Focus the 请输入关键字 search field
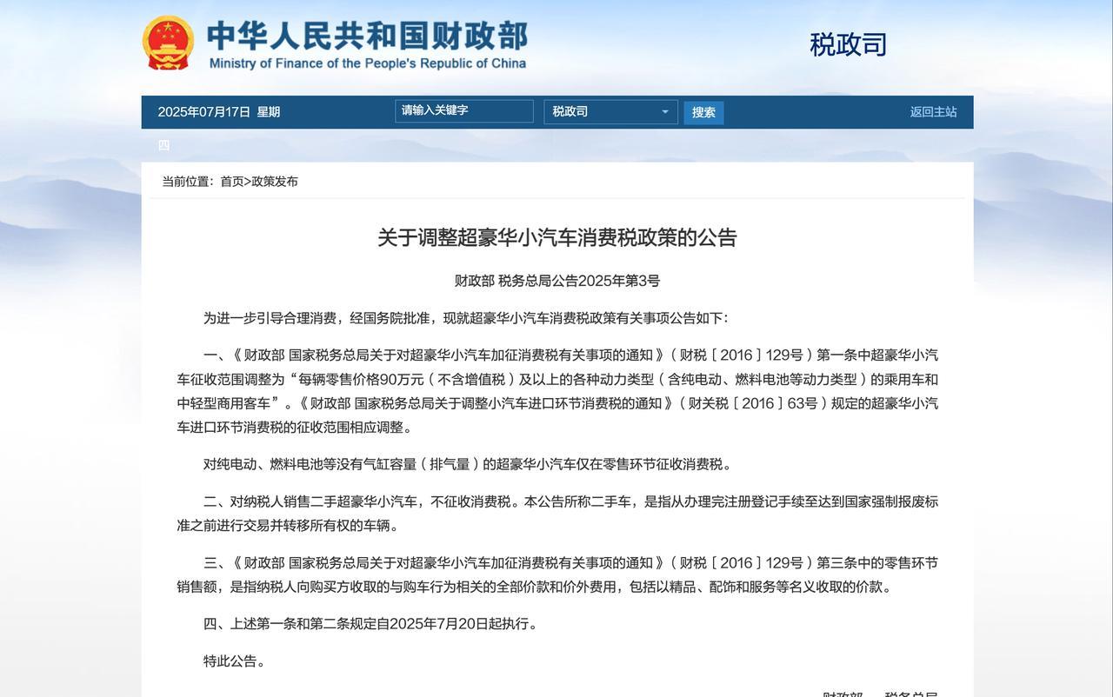Screen dimensions: 1113x697 (464, 111)
